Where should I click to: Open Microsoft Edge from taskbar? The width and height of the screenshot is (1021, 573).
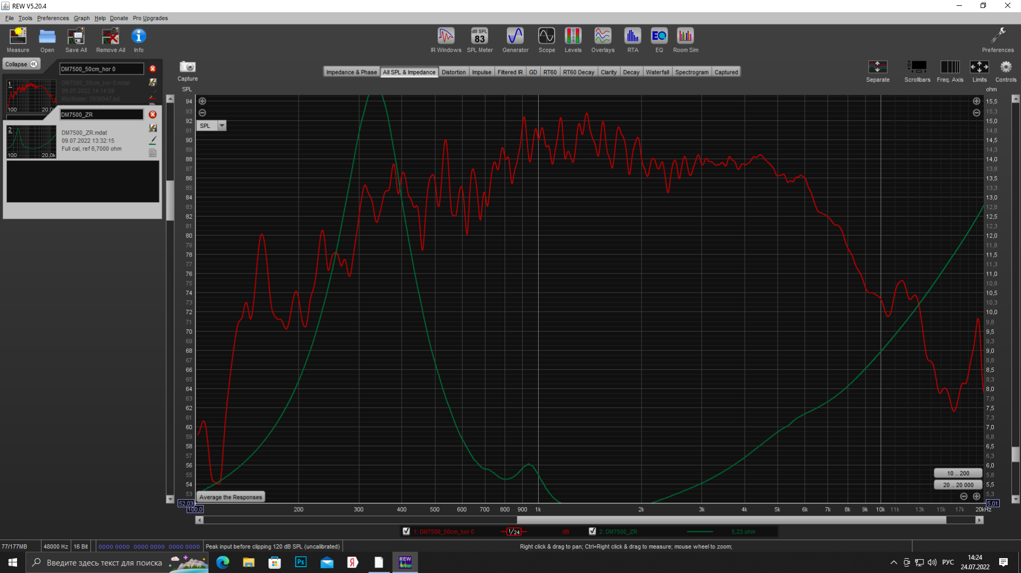click(x=223, y=562)
